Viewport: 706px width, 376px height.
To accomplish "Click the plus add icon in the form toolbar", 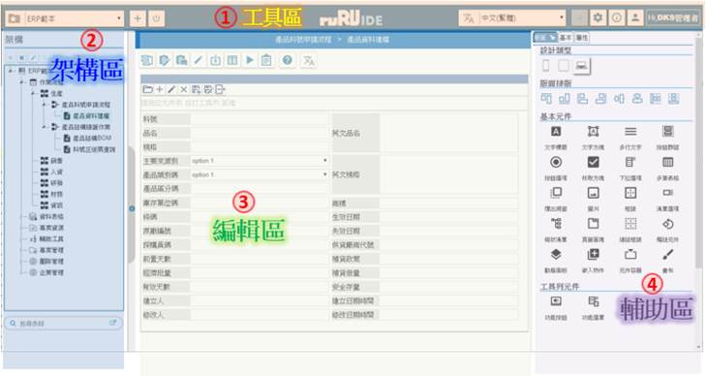I will coord(160,89).
